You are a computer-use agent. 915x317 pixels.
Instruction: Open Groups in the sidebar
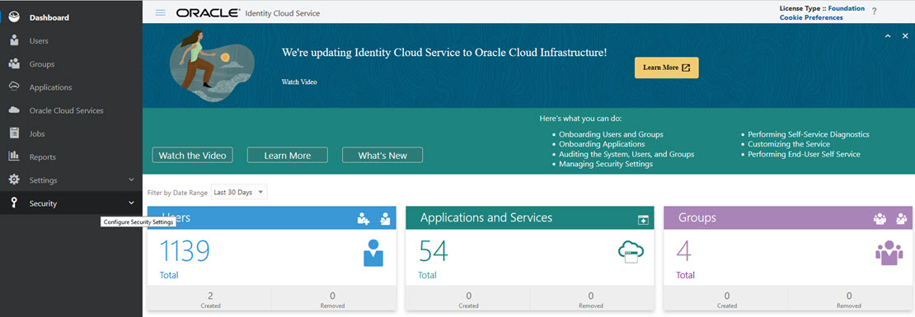(42, 64)
